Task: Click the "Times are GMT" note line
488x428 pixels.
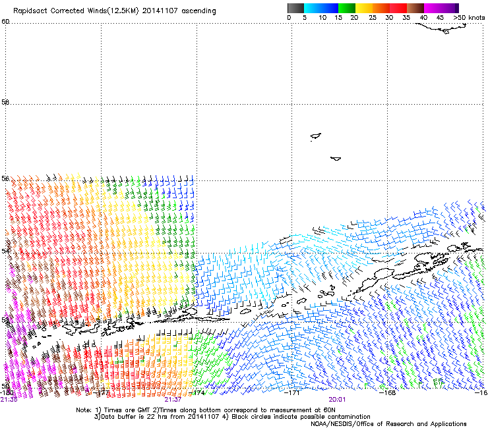Action: point(206,410)
